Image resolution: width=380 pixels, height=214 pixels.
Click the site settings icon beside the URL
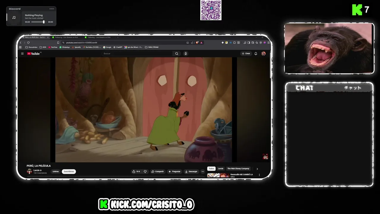pyautogui.click(x=63, y=43)
